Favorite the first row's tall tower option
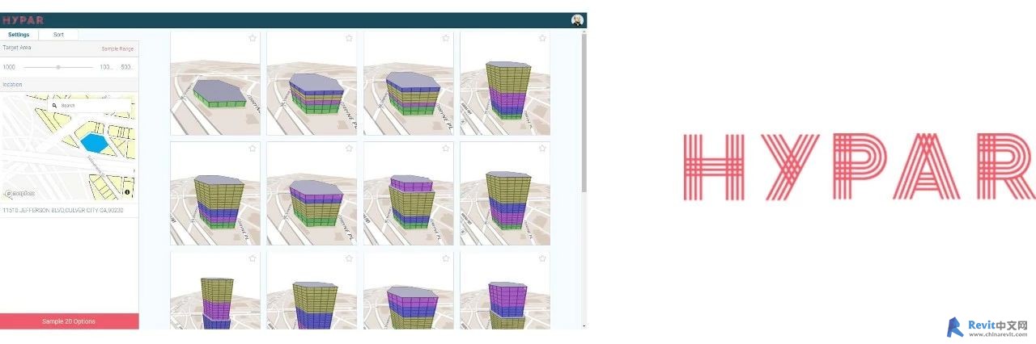1036x344 pixels. [542, 38]
